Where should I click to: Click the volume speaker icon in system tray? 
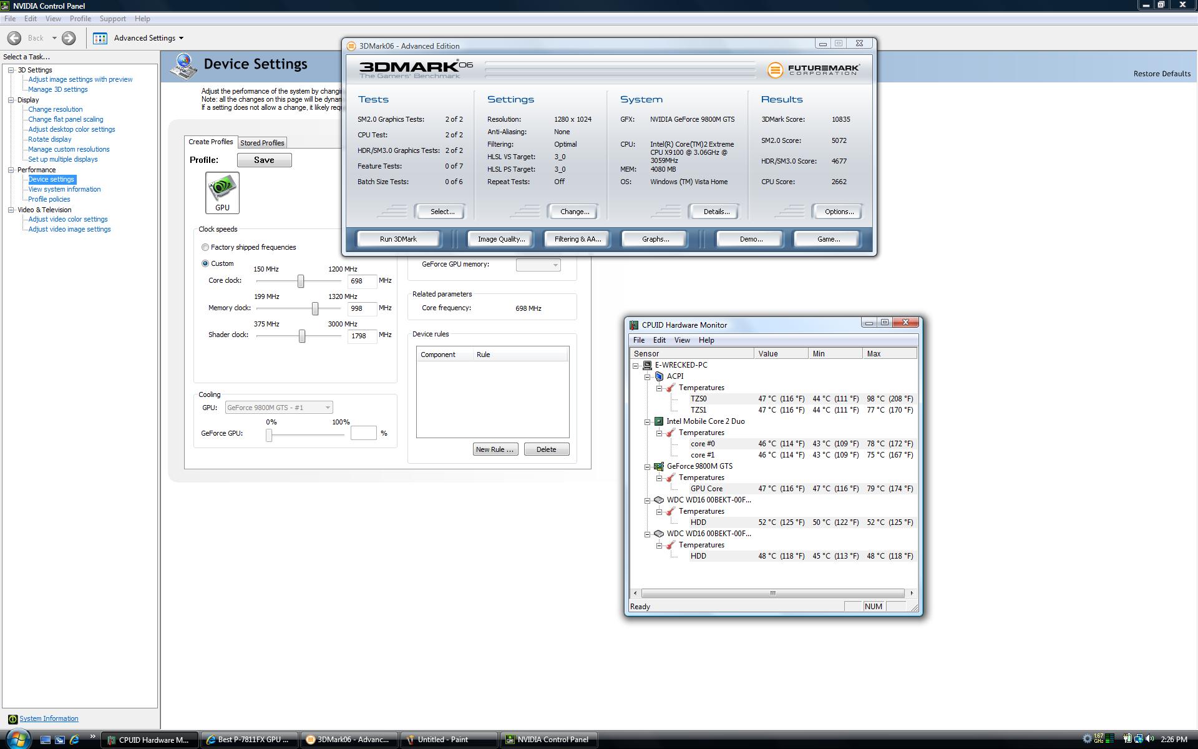click(1150, 739)
